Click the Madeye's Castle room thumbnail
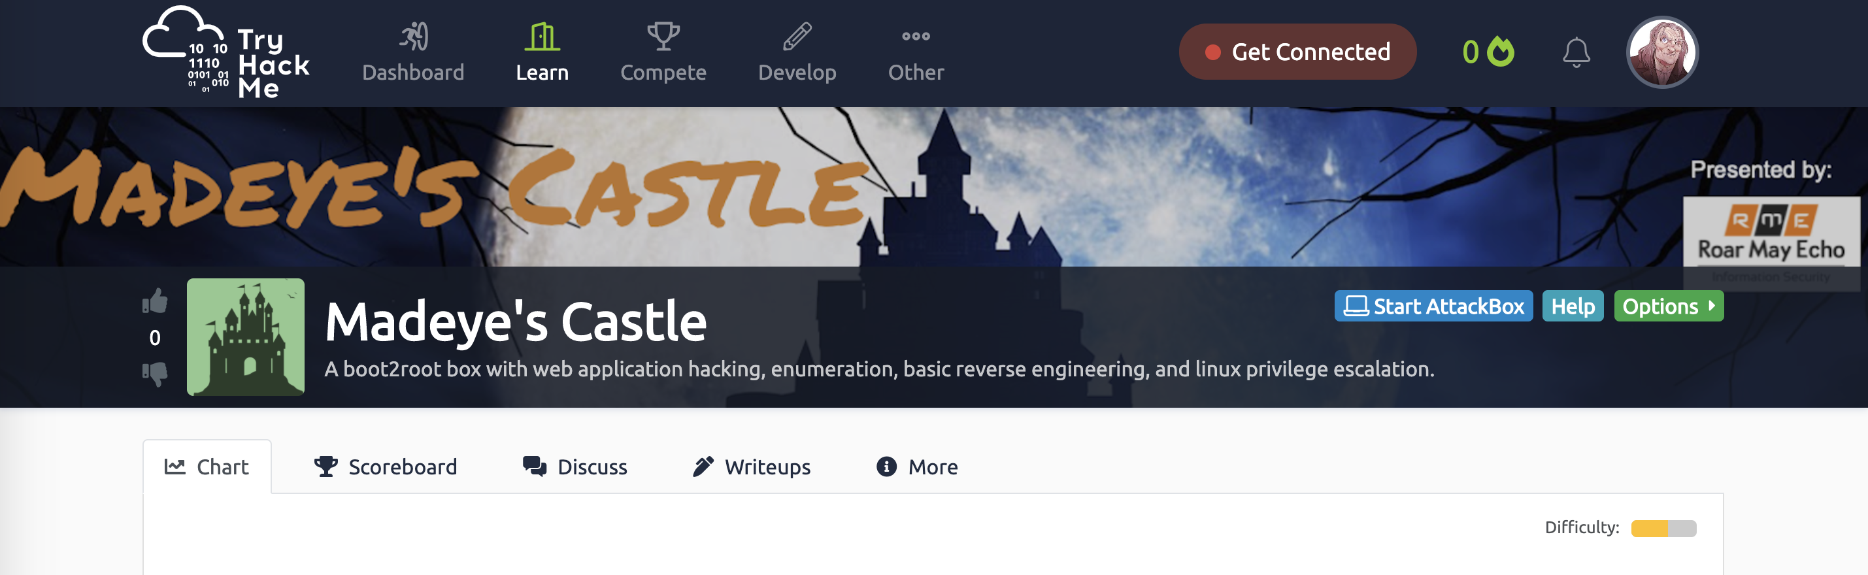The height and width of the screenshot is (575, 1868). click(246, 337)
